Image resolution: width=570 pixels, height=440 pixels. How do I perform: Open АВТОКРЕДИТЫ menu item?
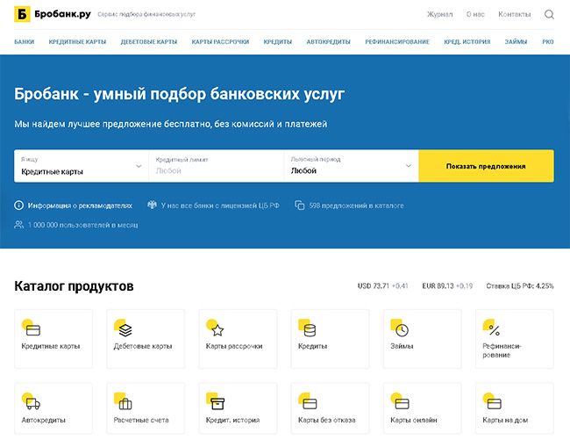tap(329, 42)
